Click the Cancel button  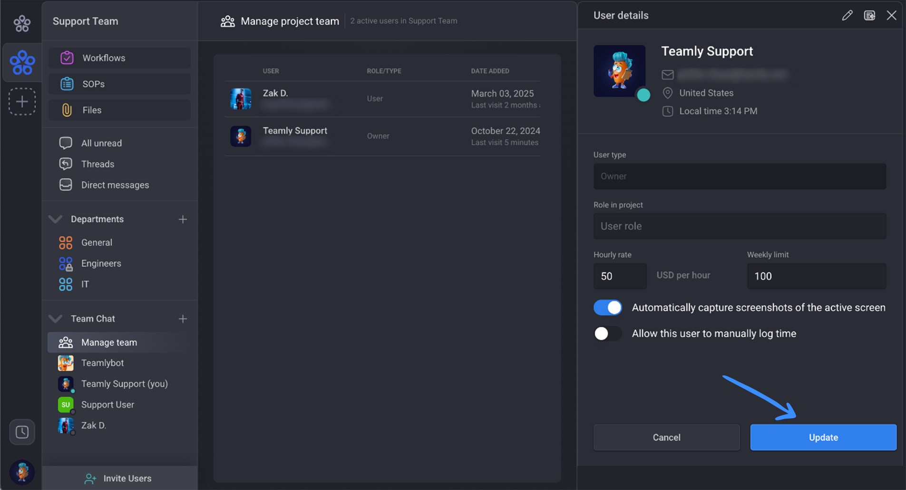(x=666, y=437)
